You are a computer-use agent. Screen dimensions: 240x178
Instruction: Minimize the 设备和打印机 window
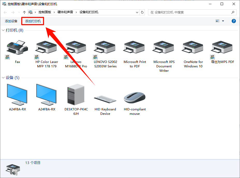210,4
